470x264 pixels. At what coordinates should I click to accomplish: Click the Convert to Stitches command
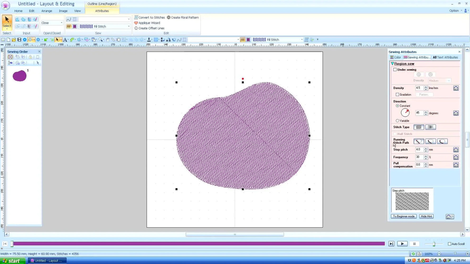pyautogui.click(x=150, y=17)
